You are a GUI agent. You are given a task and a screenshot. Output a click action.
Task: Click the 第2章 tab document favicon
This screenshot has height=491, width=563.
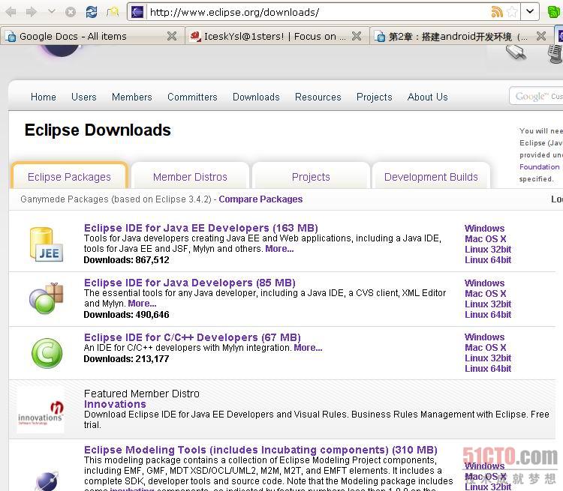[381, 37]
